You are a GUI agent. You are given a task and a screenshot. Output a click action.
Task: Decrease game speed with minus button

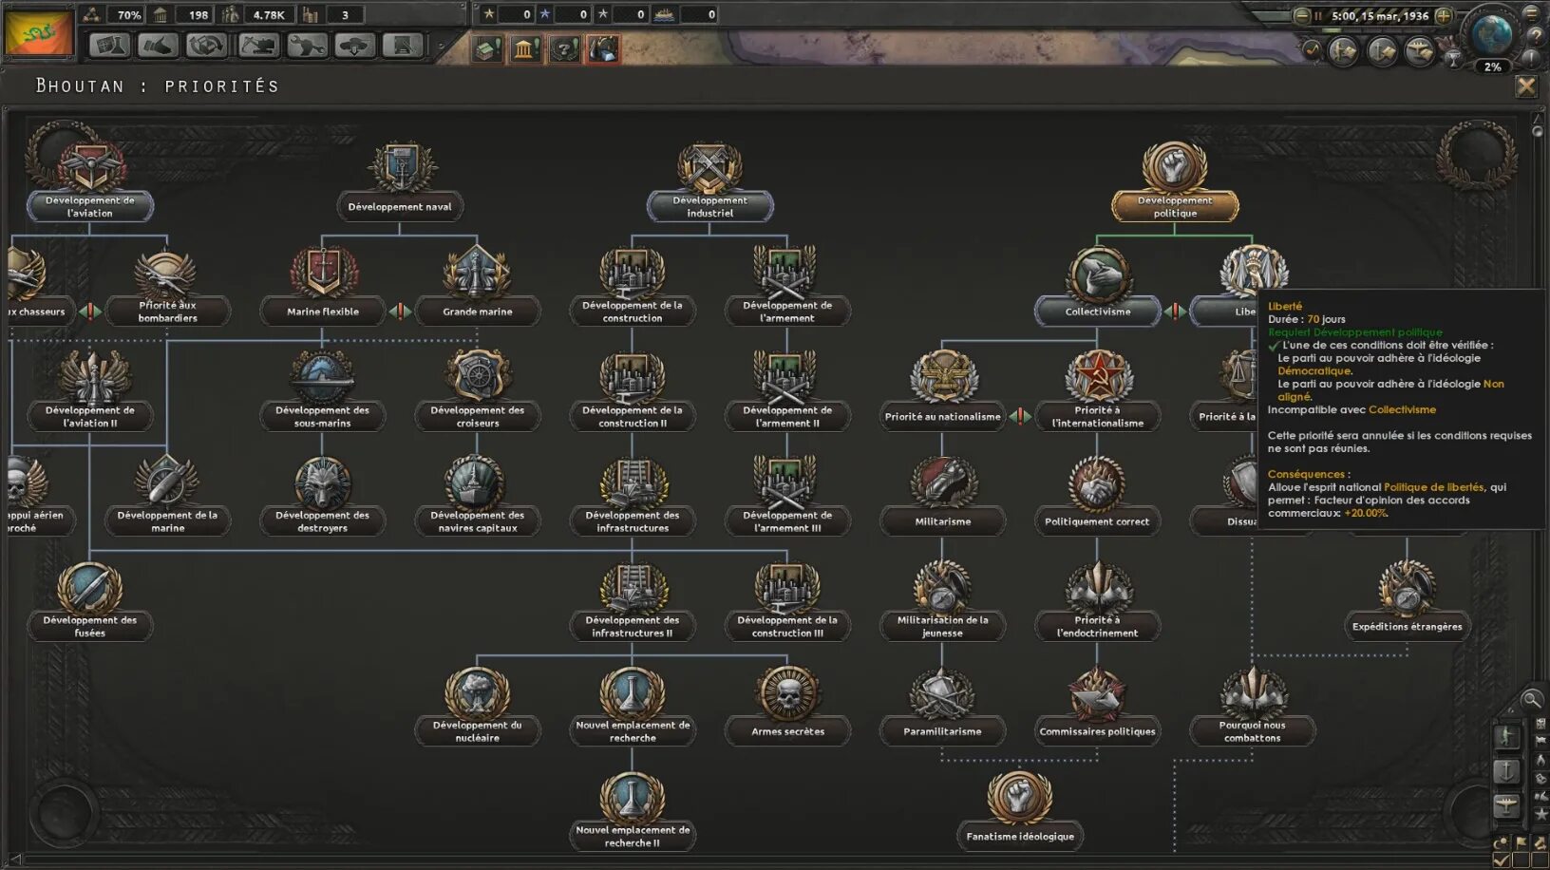[1302, 15]
